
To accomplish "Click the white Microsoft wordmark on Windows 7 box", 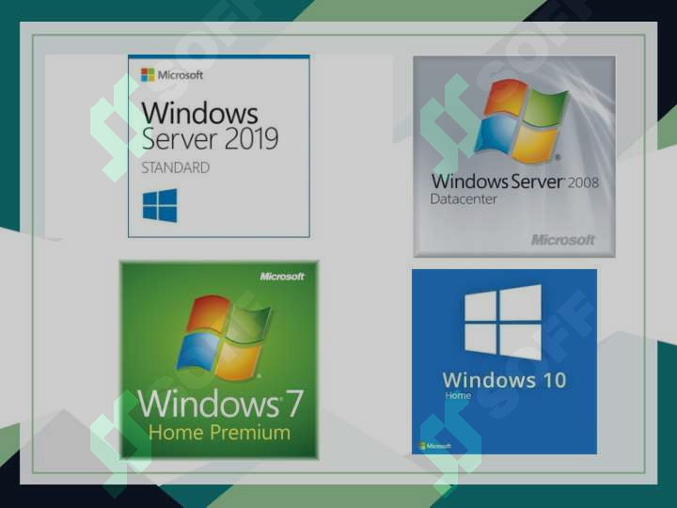I will tap(282, 277).
